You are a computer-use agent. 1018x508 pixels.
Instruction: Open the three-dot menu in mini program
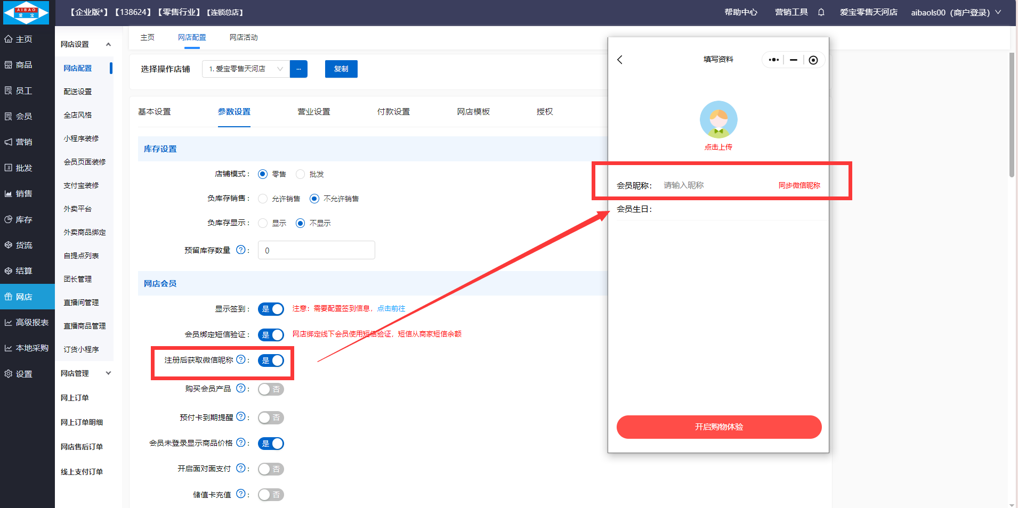click(x=774, y=60)
